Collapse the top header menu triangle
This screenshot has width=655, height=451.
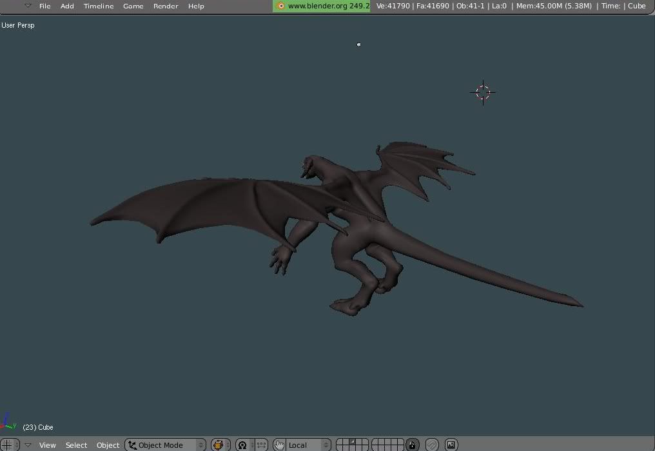tap(28, 6)
